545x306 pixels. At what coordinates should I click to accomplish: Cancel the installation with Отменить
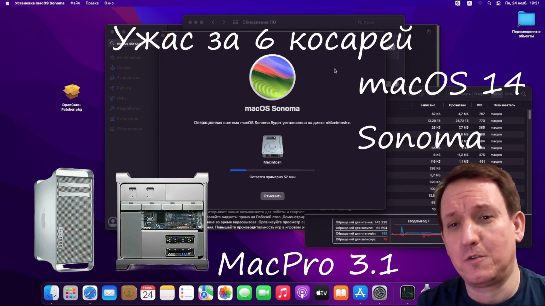point(272,196)
